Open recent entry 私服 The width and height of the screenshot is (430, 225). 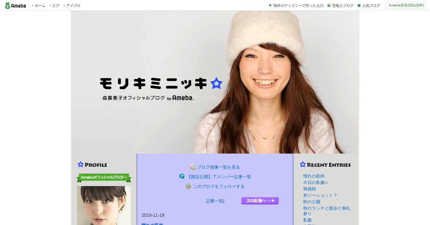tap(307, 220)
